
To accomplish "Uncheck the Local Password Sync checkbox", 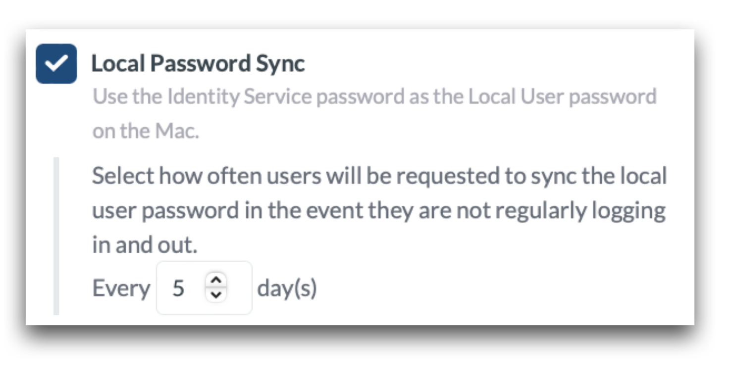I will pos(56,64).
